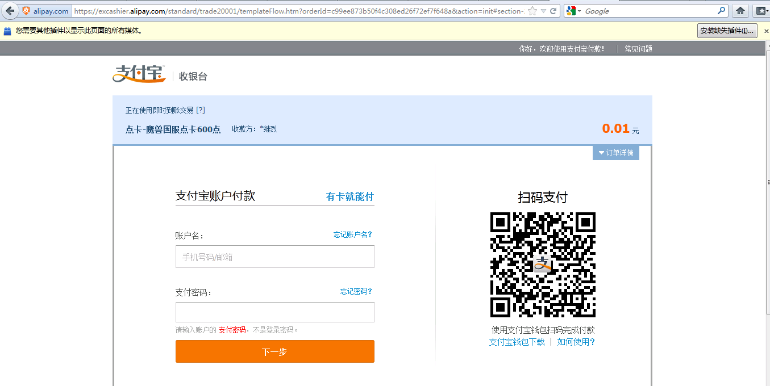The height and width of the screenshot is (386, 770).
Task: Close the missing plugin notification bar
Action: pyautogui.click(x=766, y=31)
